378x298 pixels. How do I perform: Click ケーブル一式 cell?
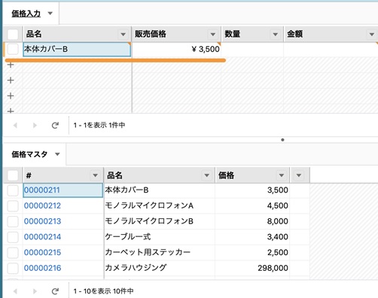tap(160, 237)
